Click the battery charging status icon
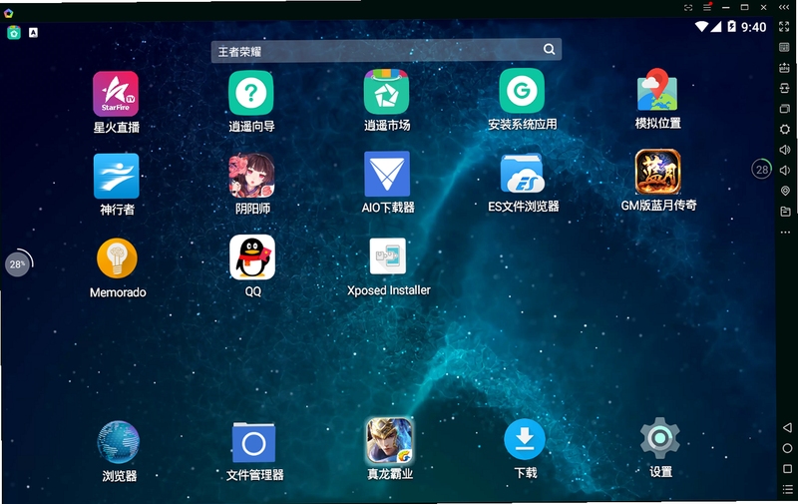The height and width of the screenshot is (504, 798). pos(731,26)
